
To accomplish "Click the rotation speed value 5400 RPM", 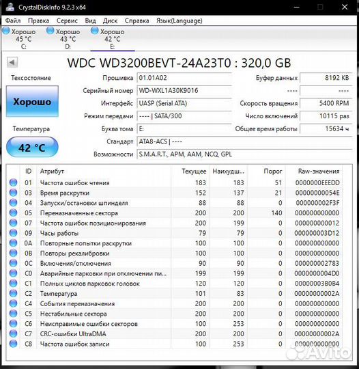I will click(x=326, y=103).
